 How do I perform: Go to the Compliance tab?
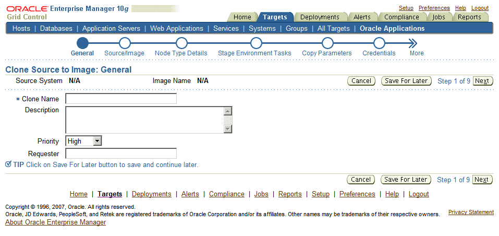pyautogui.click(x=401, y=17)
